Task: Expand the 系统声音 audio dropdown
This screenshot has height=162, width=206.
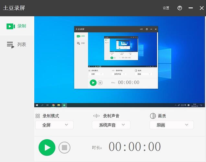Action: 111,125
